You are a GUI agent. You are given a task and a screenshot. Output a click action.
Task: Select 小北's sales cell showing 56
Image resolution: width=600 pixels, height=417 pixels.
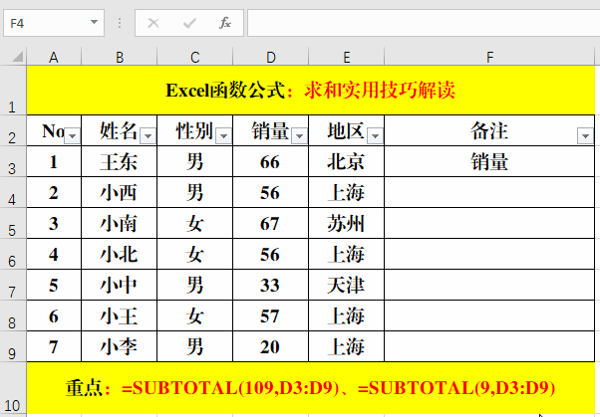270,254
